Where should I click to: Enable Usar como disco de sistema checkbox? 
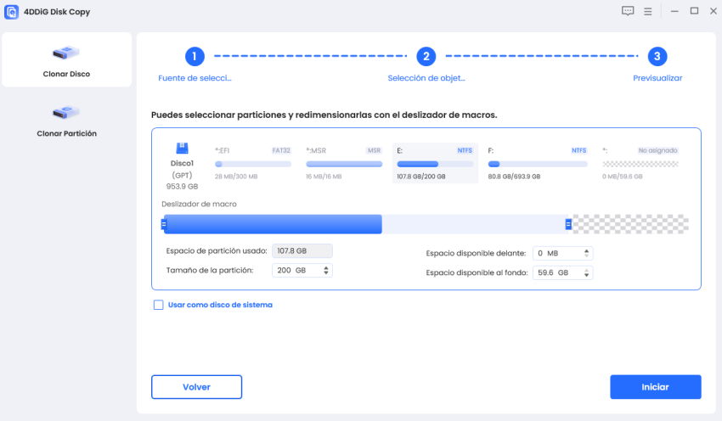click(x=158, y=305)
